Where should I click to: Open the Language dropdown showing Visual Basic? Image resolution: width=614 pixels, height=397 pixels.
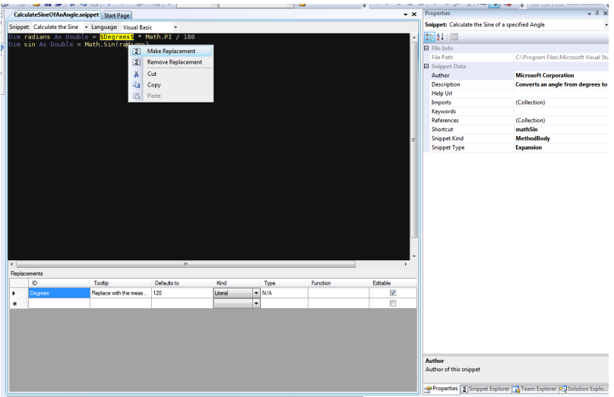176,27
